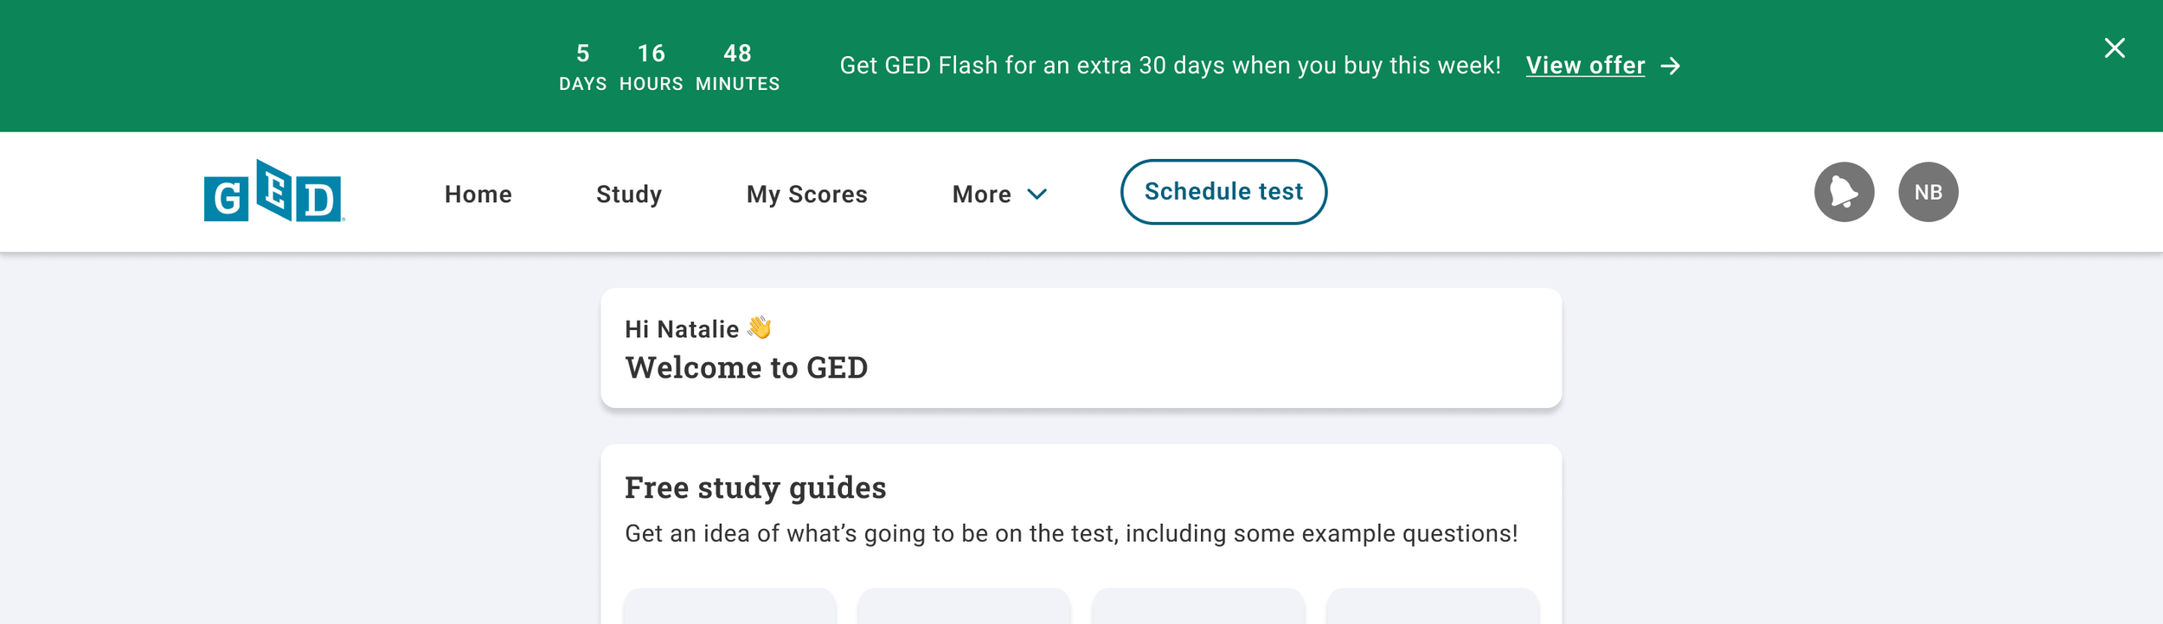Click the GED logo
2163x624 pixels.
coord(274,191)
